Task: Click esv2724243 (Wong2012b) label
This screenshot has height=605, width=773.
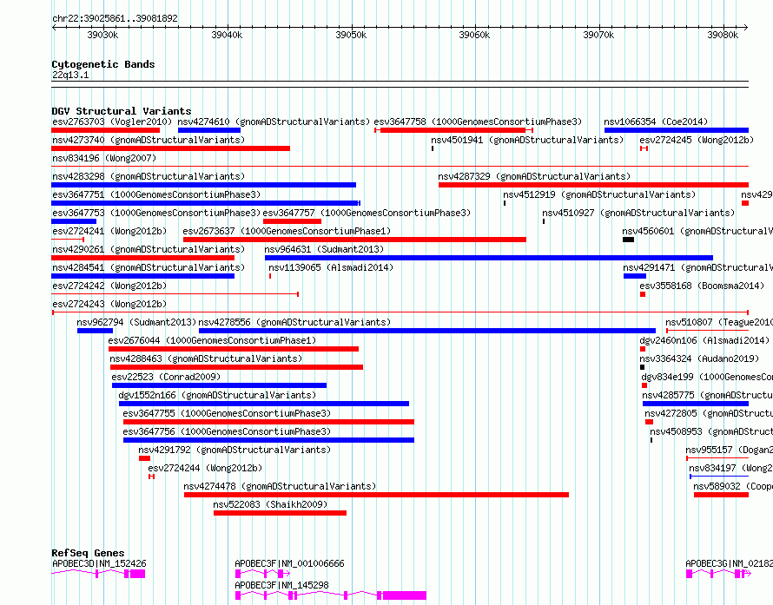Action: [x=109, y=304]
